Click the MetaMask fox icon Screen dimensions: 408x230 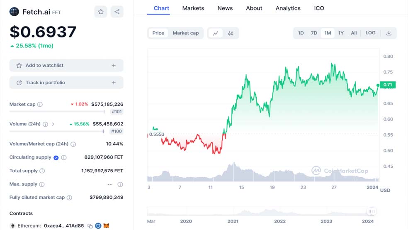click(106, 225)
